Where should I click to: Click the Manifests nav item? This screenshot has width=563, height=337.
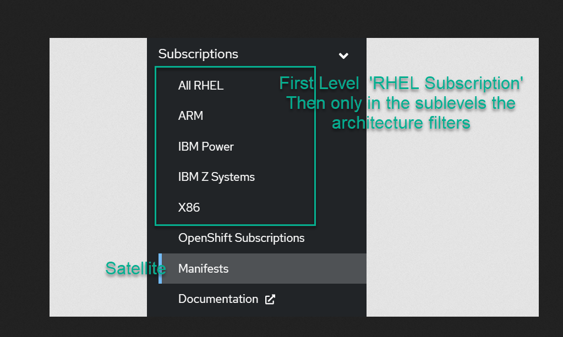point(203,269)
